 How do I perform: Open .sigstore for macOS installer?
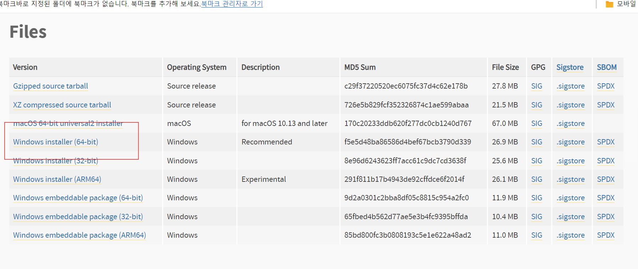(x=571, y=123)
